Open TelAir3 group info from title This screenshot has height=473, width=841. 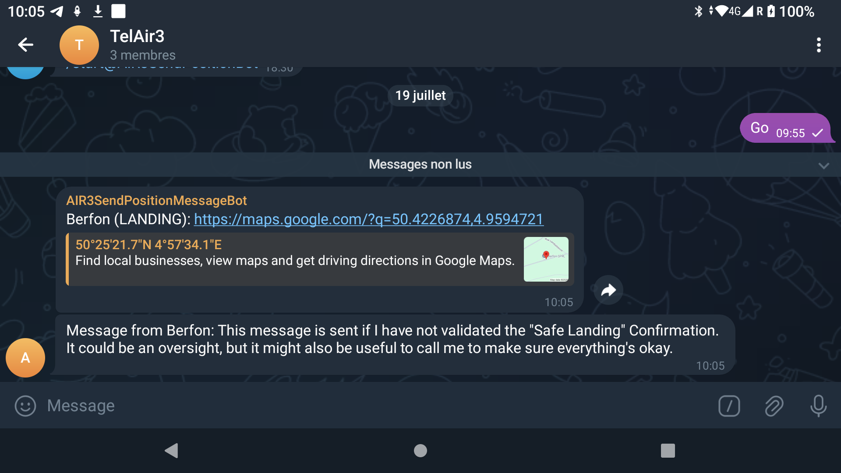(x=137, y=36)
